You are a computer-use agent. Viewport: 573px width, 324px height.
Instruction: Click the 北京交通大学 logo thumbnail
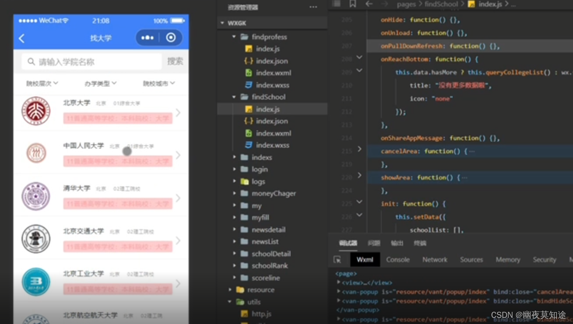(36, 239)
